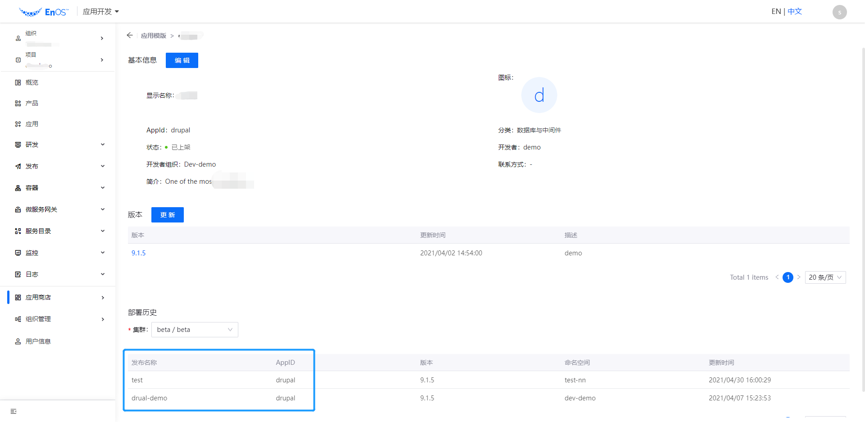Click the user avatar in top-right
This screenshot has height=422, width=865.
click(839, 12)
